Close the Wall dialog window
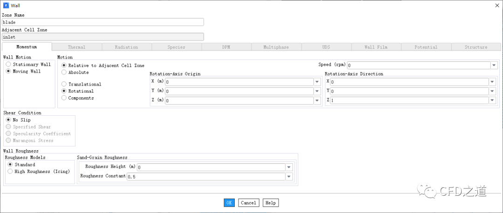 [x=496, y=5]
